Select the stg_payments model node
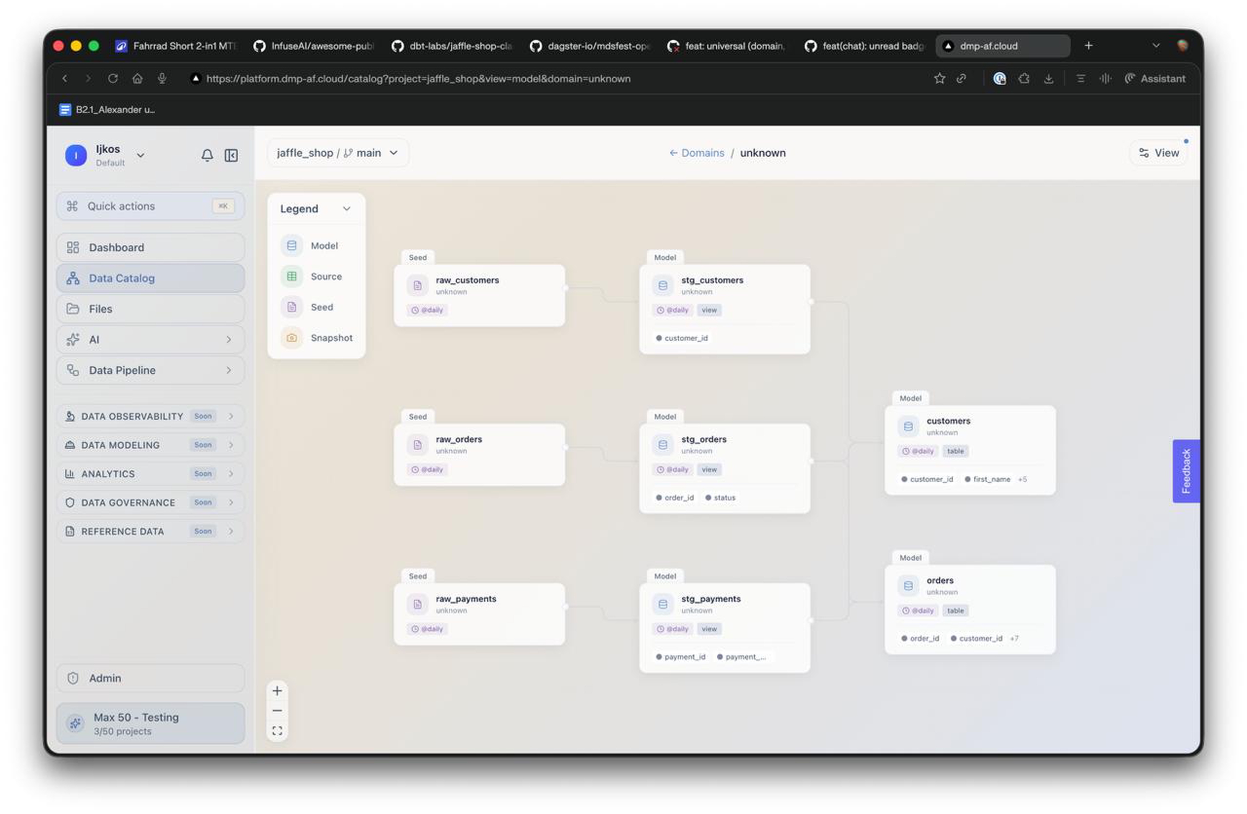The image size is (1247, 814). [725, 627]
